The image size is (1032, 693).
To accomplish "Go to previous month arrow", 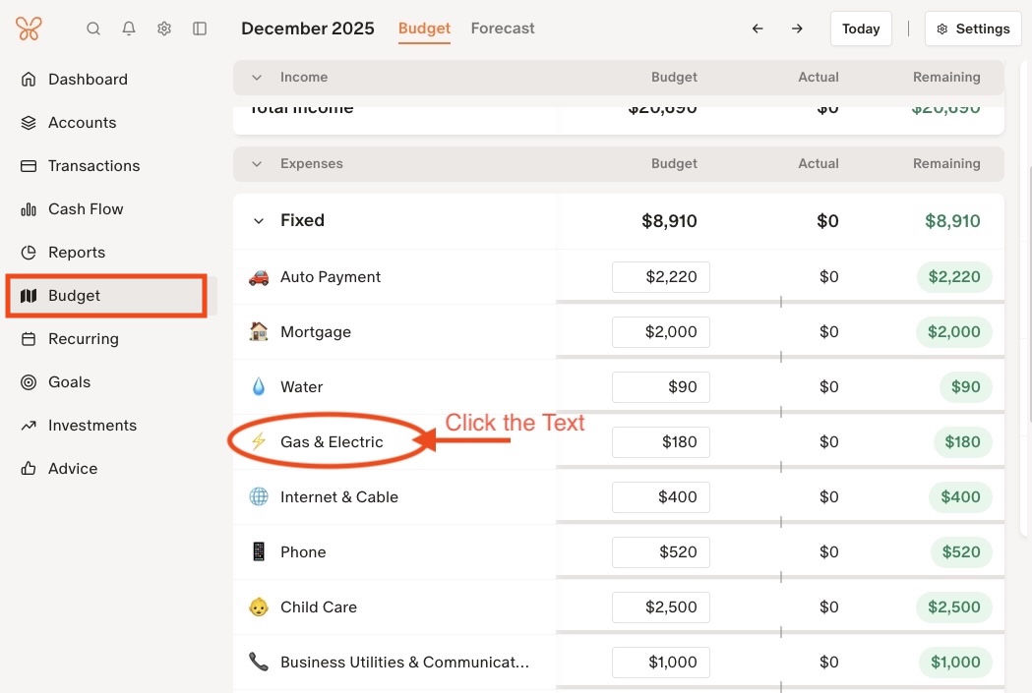I will (758, 29).
